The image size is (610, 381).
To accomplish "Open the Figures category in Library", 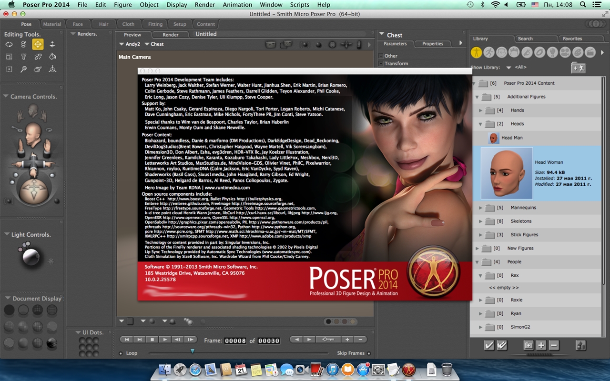I will 477,52.
